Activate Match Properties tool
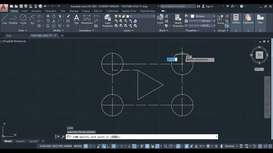This screenshot has width=273, height=153. pyautogui.click(x=178, y=21)
